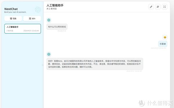Click the sidebar resize drag handle
Image resolution: width=174 pixels, height=108 pixels.
pyautogui.click(x=43, y=65)
